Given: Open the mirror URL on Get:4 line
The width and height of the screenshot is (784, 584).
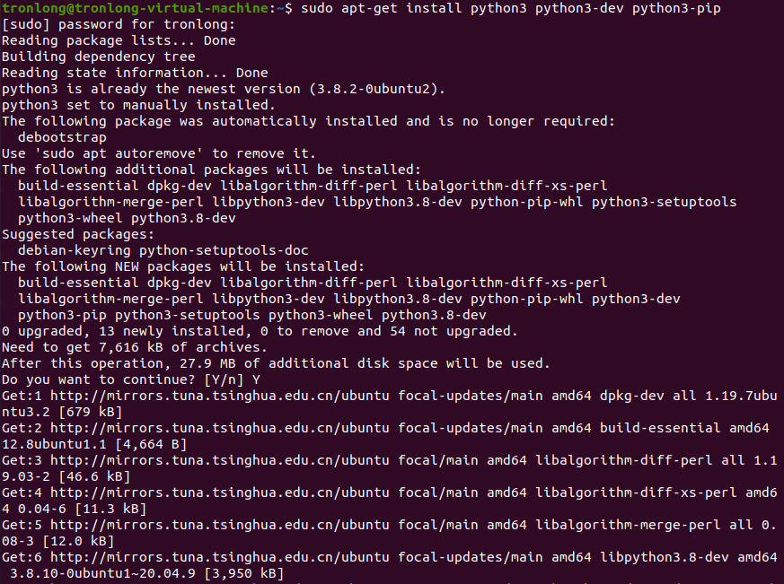Looking at the screenshot, I should [x=220, y=492].
